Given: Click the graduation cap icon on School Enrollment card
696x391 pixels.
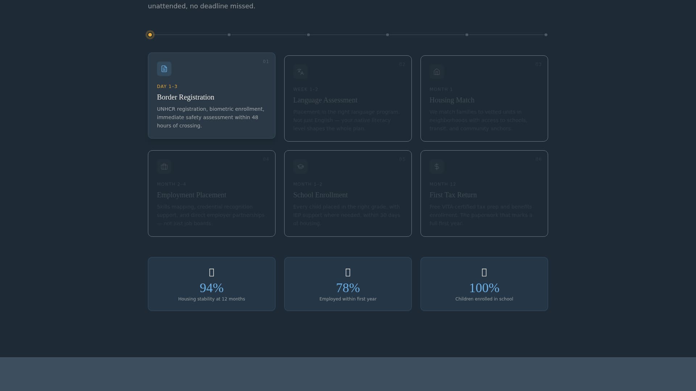Looking at the screenshot, I should pyautogui.click(x=300, y=167).
